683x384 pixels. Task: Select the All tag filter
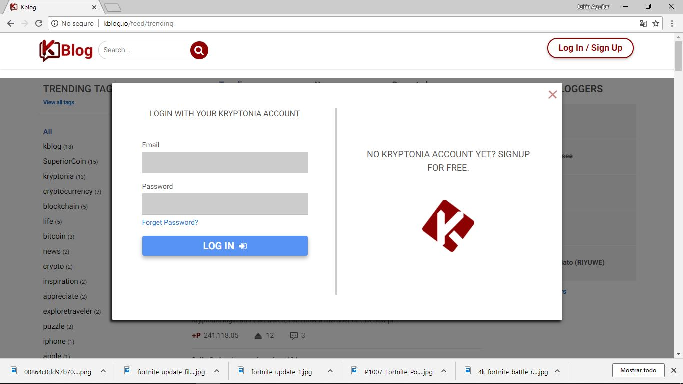click(48, 132)
